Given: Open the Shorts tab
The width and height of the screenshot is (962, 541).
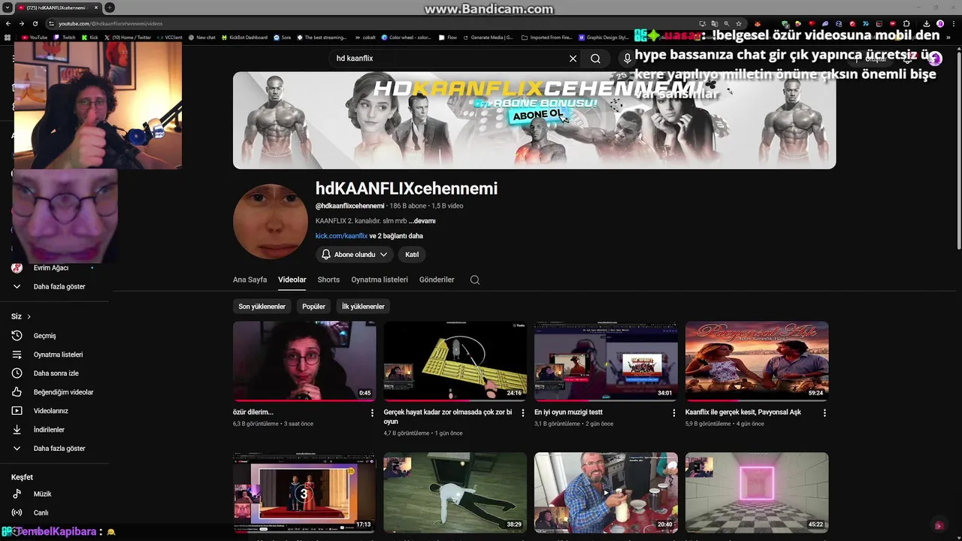Looking at the screenshot, I should click(328, 280).
